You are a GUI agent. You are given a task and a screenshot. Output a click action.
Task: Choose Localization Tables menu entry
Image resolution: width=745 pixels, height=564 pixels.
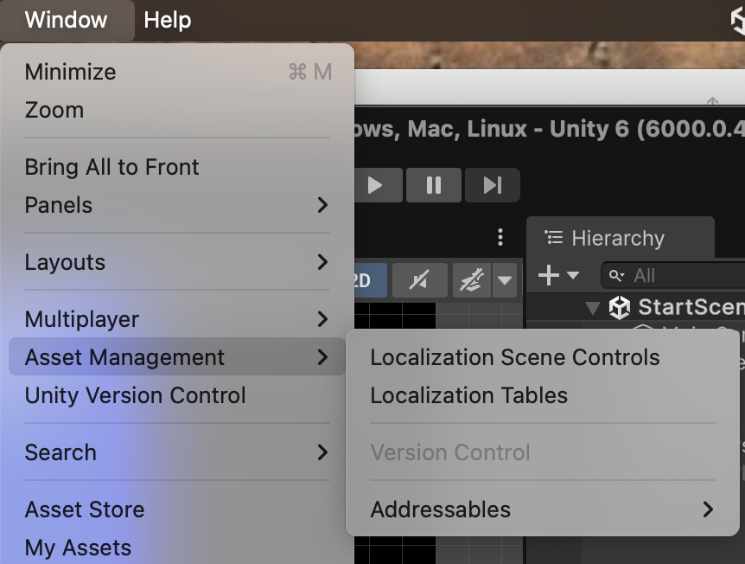469,395
